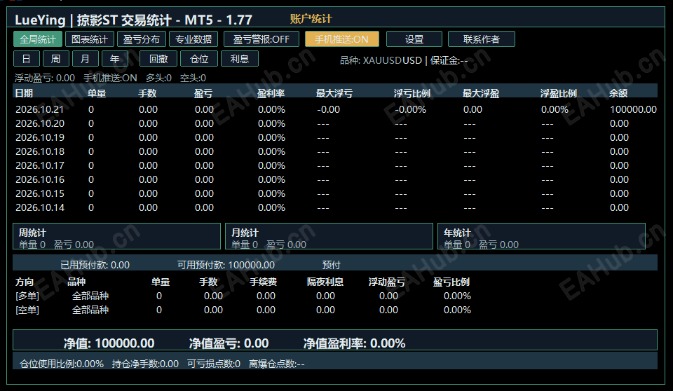Click 可亏损点数:0 status text

214,364
